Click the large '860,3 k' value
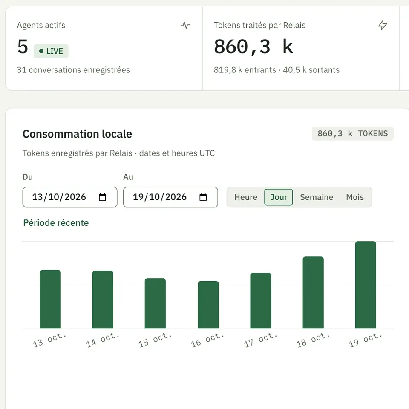 pyautogui.click(x=253, y=47)
